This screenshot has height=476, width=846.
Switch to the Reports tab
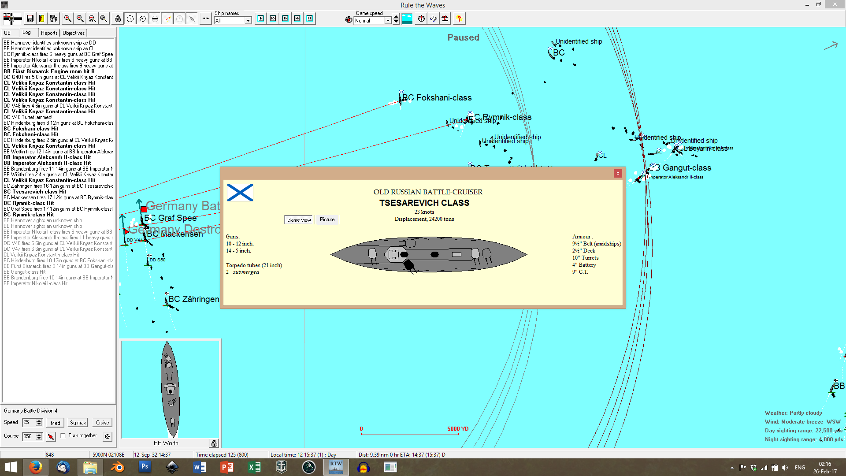coord(49,33)
